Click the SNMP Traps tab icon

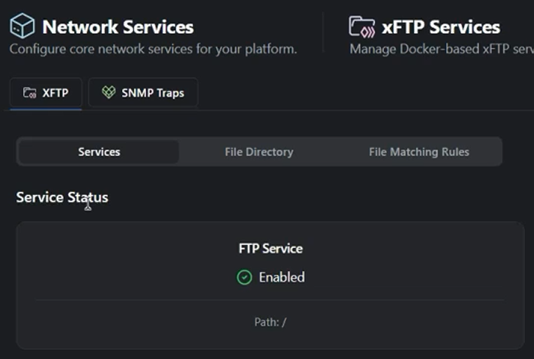[x=109, y=93]
